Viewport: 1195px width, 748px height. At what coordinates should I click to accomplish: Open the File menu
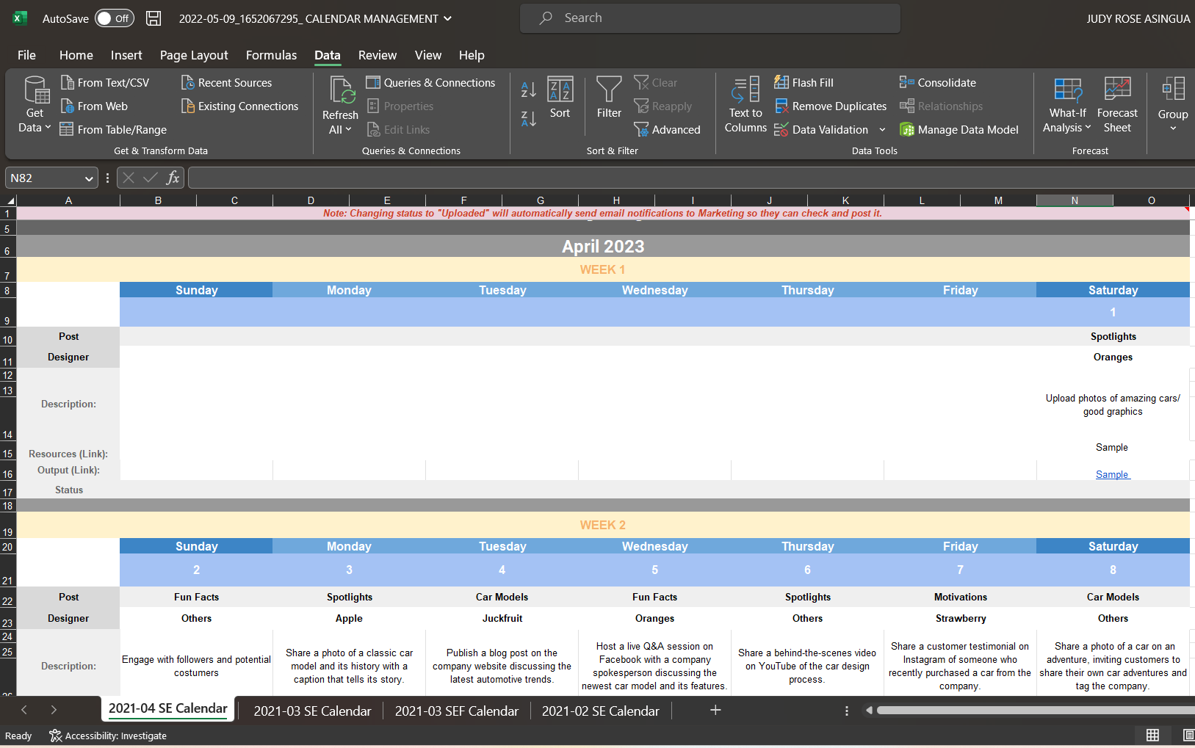tap(26, 55)
